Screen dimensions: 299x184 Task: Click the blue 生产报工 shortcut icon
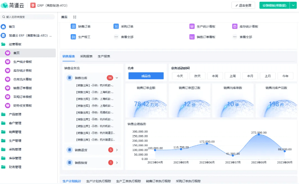(x=73, y=37)
